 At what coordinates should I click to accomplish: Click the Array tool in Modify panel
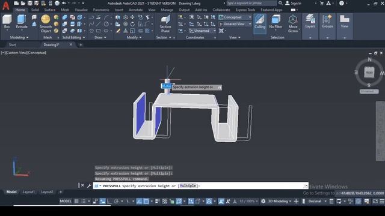click(147, 31)
